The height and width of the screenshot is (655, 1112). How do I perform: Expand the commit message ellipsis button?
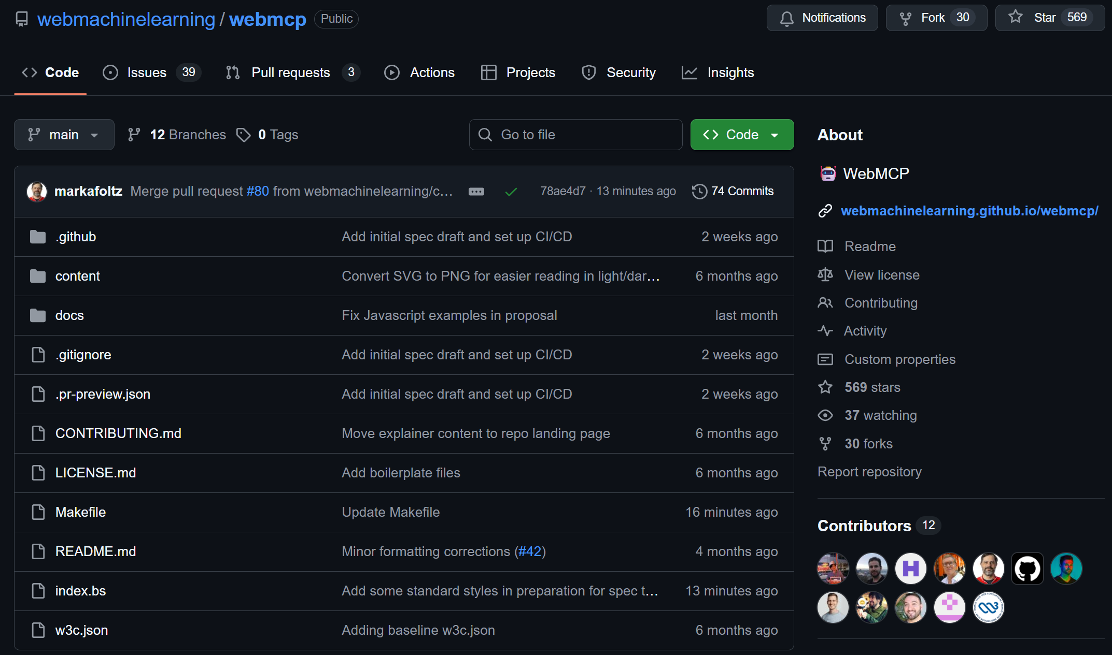coord(476,192)
